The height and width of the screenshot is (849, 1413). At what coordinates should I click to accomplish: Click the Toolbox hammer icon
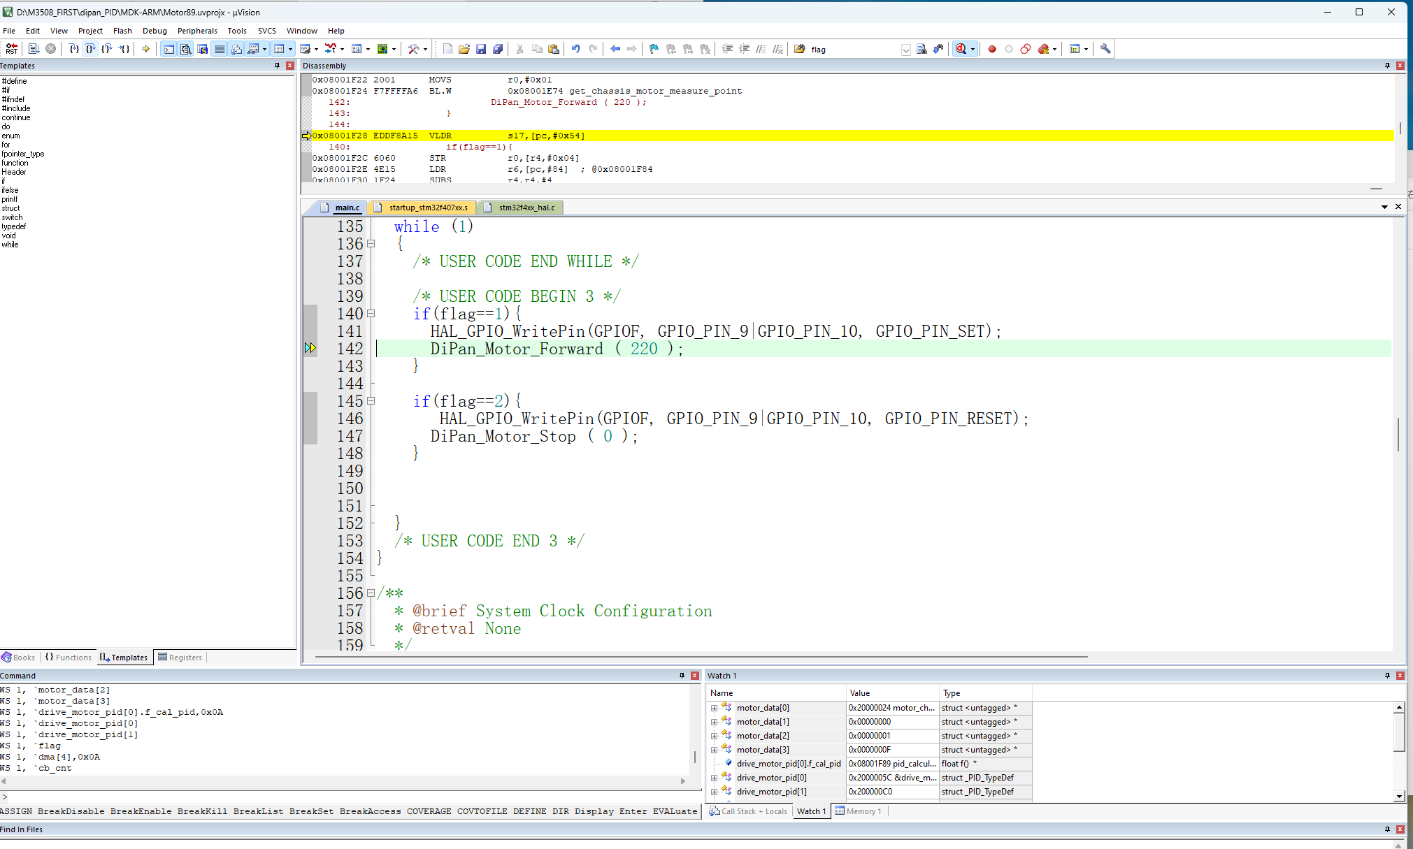413,49
